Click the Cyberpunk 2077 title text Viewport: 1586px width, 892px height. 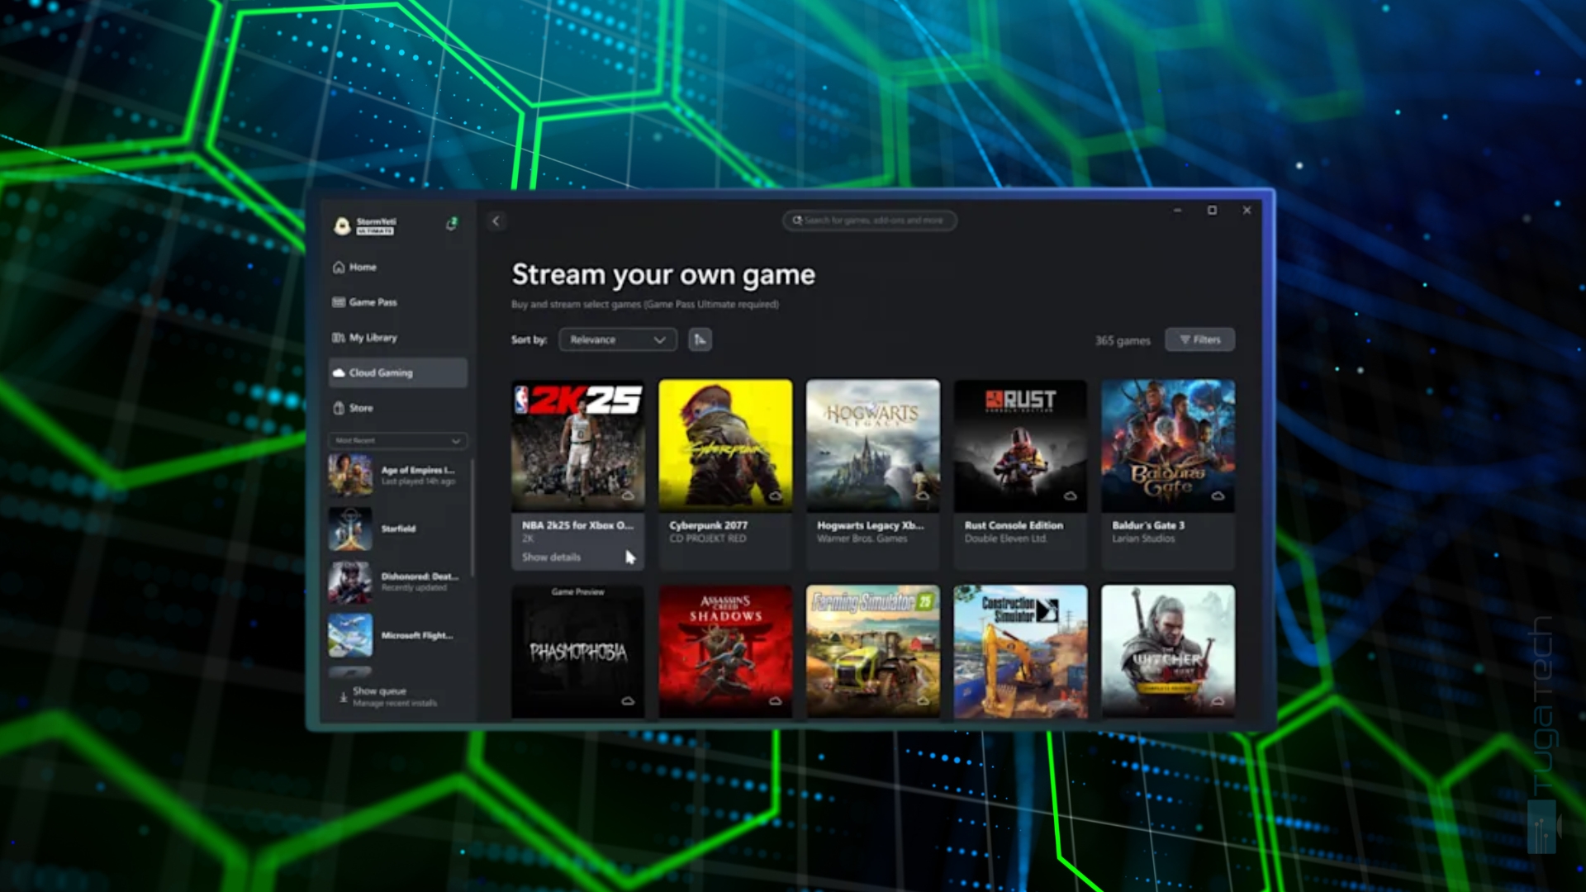(x=708, y=525)
